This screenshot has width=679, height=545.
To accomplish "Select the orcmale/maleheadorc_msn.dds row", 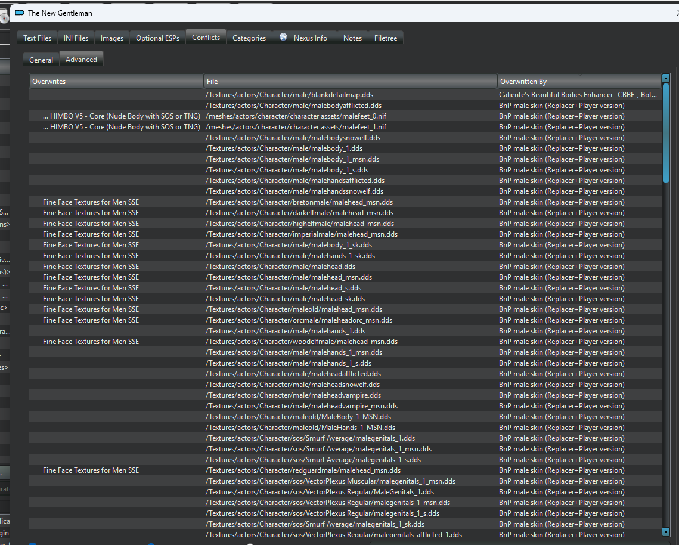I will pyautogui.click(x=345, y=320).
